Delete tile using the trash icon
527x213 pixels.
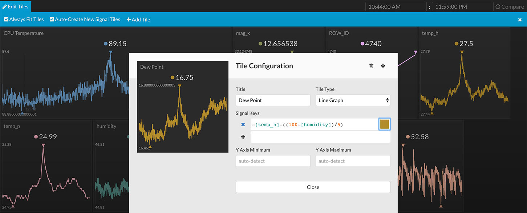[x=371, y=66]
